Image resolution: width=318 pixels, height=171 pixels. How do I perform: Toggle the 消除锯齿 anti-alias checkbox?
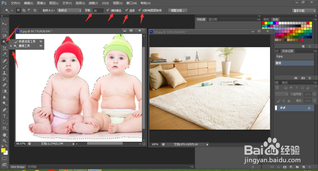pos(108,10)
